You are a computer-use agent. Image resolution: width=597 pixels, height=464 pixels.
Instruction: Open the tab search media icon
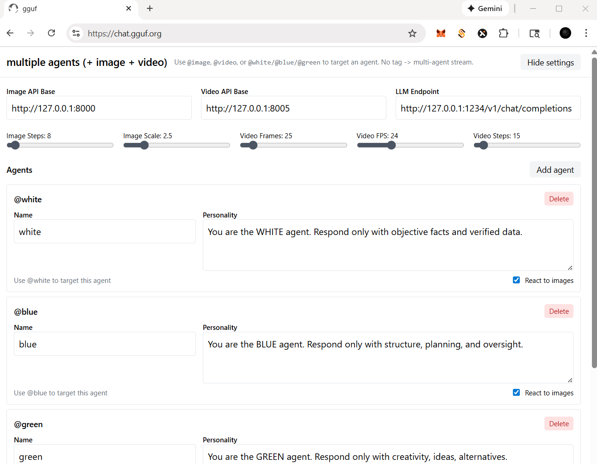tap(534, 33)
